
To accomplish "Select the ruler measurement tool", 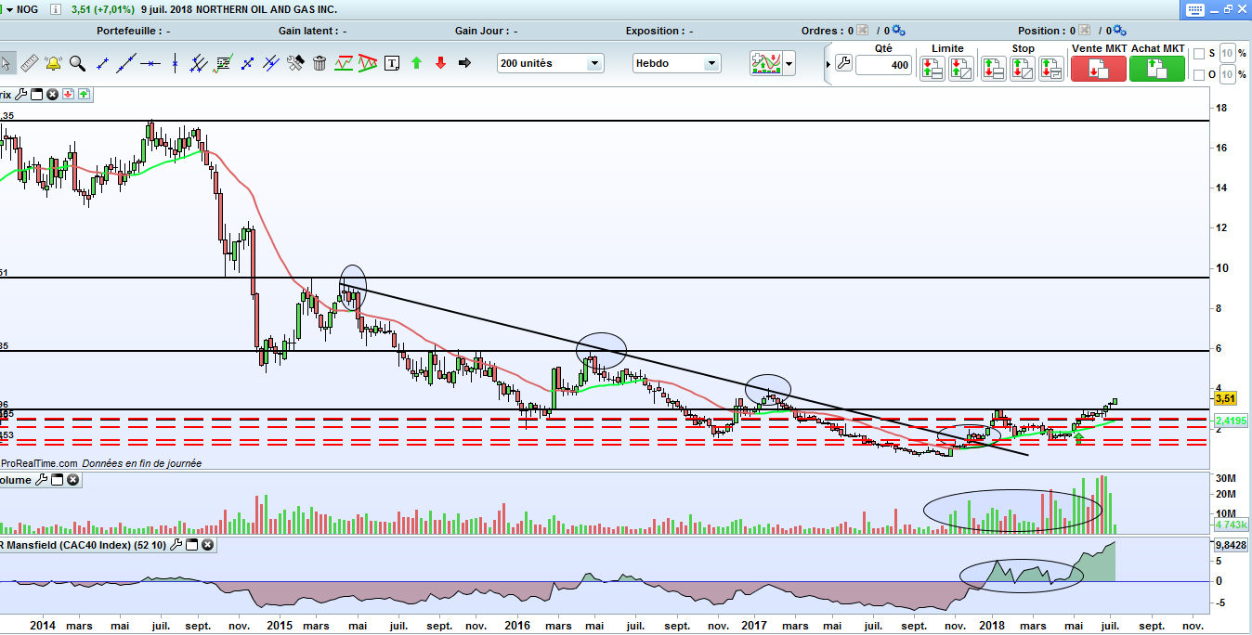I will 30,63.
